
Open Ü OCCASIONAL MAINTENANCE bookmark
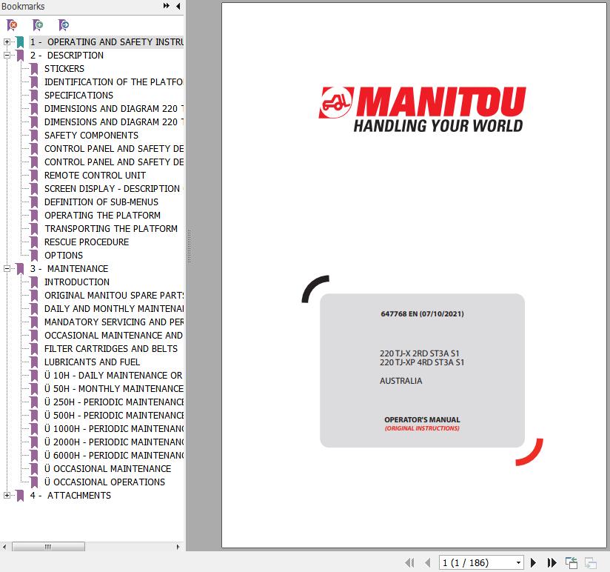(108, 468)
